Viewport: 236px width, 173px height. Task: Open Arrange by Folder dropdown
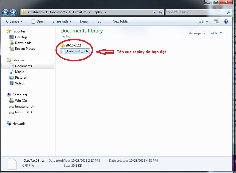pyautogui.click(x=215, y=33)
